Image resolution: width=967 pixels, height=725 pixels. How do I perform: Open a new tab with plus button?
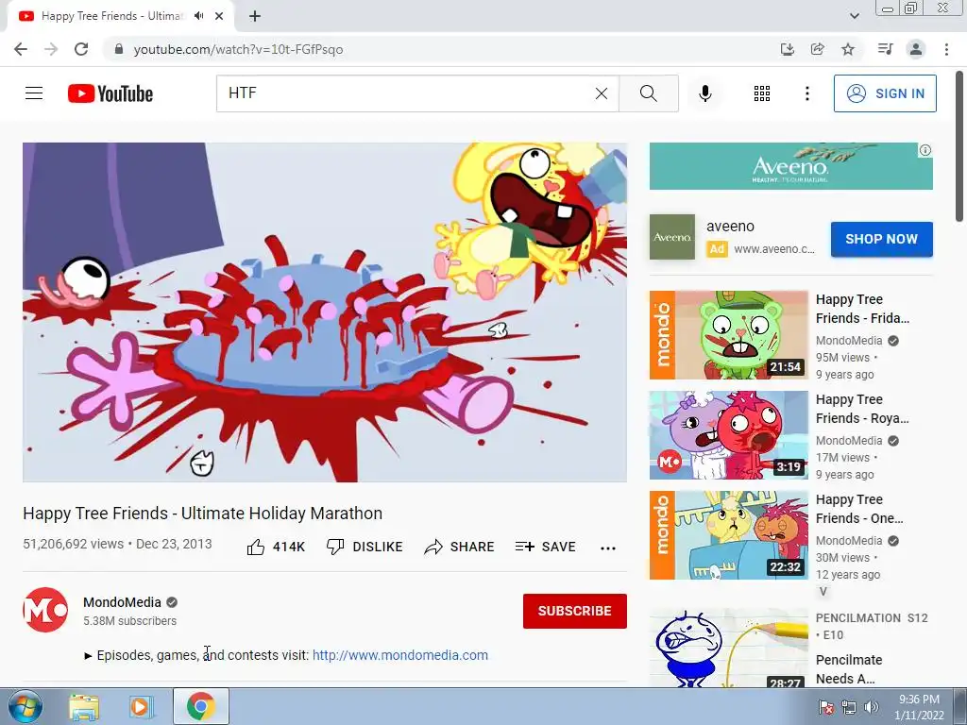click(255, 16)
